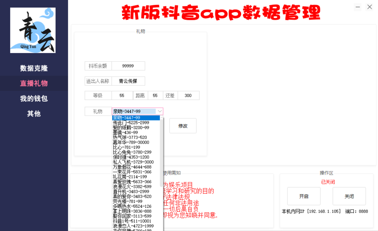Choose 热气球-3773-520 gift option
Image resolution: width=378 pixels, height=231 pixels.
coord(136,137)
